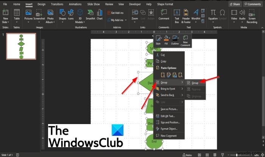Click New Comment in mini toolbar
The height and width of the screenshot is (157, 265).
tap(185, 41)
